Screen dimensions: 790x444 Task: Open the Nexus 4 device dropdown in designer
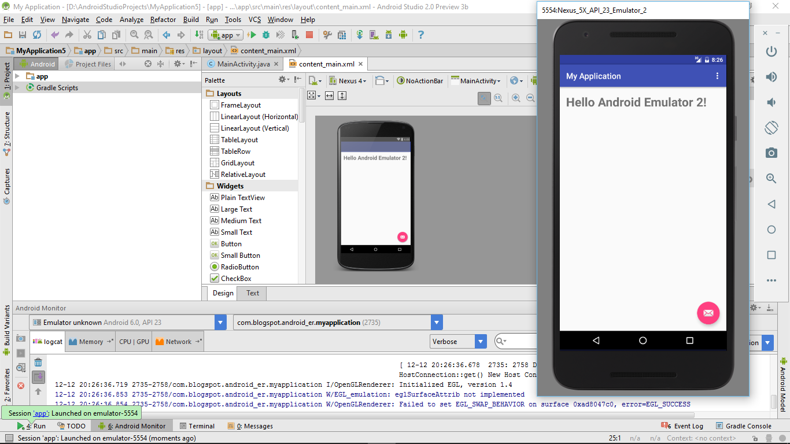[x=348, y=81]
